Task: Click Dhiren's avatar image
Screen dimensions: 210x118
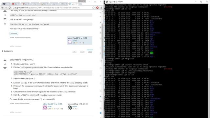Action: (x=70, y=108)
